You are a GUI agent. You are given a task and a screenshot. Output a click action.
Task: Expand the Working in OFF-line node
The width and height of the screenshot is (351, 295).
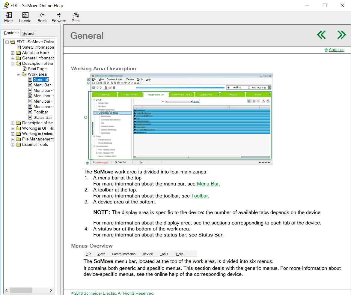click(13, 128)
